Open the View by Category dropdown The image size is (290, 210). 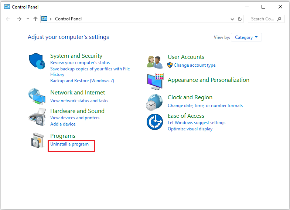click(x=246, y=37)
